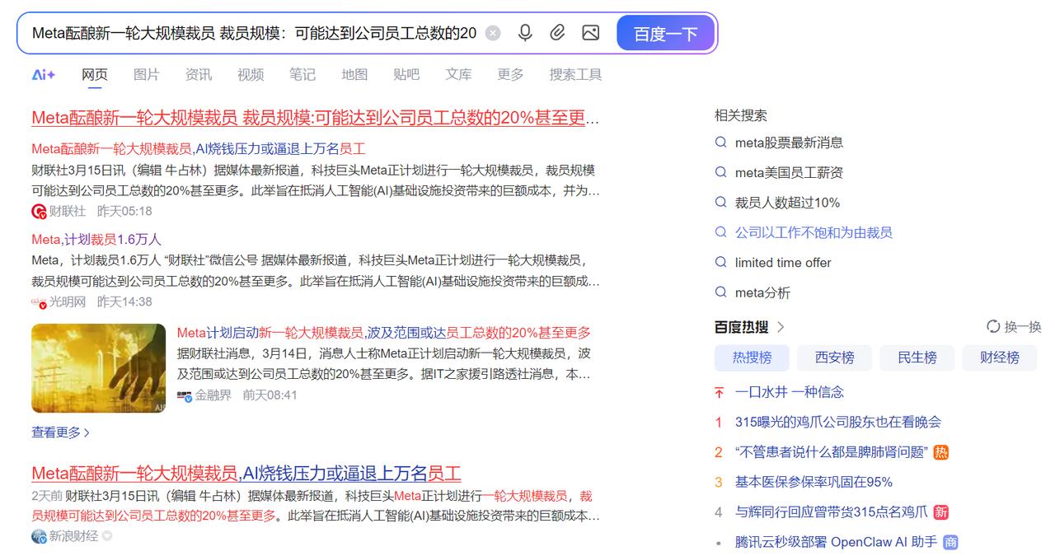Screen dimensions: 1055x556
Task: Switch to the 笔记 tab
Action: [302, 75]
